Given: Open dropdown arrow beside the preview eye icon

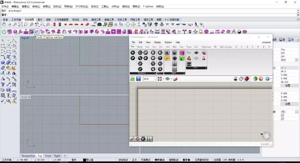Looking at the screenshot, I should [171, 79].
